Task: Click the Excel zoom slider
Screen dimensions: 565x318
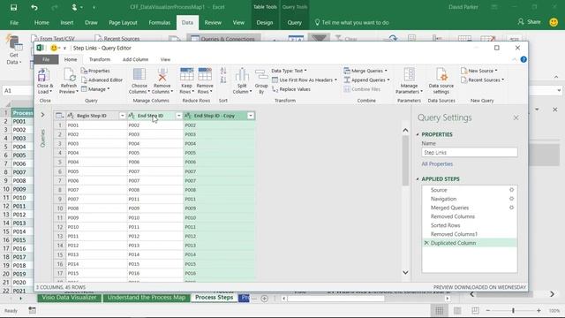Action: tap(513, 310)
